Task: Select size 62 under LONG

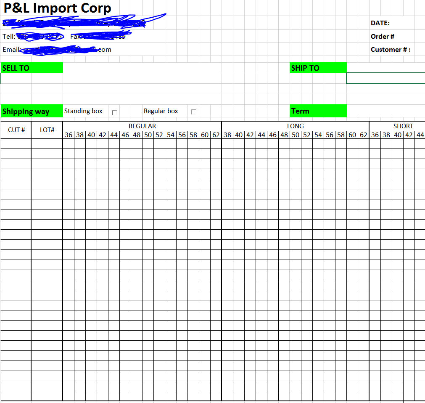Action: pos(364,135)
